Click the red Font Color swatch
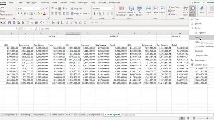 click(44, 14)
